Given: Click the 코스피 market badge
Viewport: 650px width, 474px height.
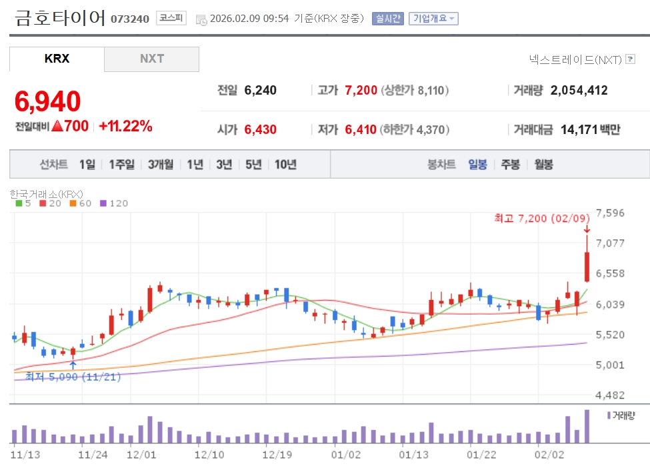Looking at the screenshot, I should [x=171, y=18].
